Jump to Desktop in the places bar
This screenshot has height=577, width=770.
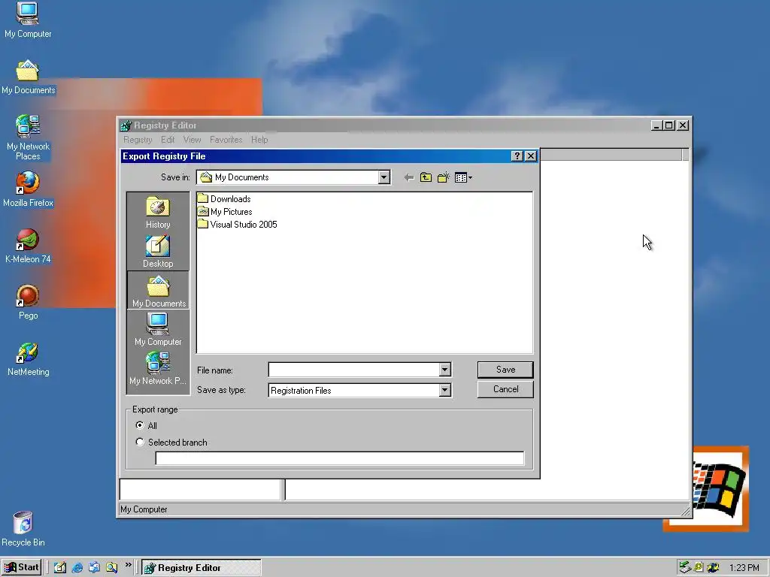tap(158, 252)
